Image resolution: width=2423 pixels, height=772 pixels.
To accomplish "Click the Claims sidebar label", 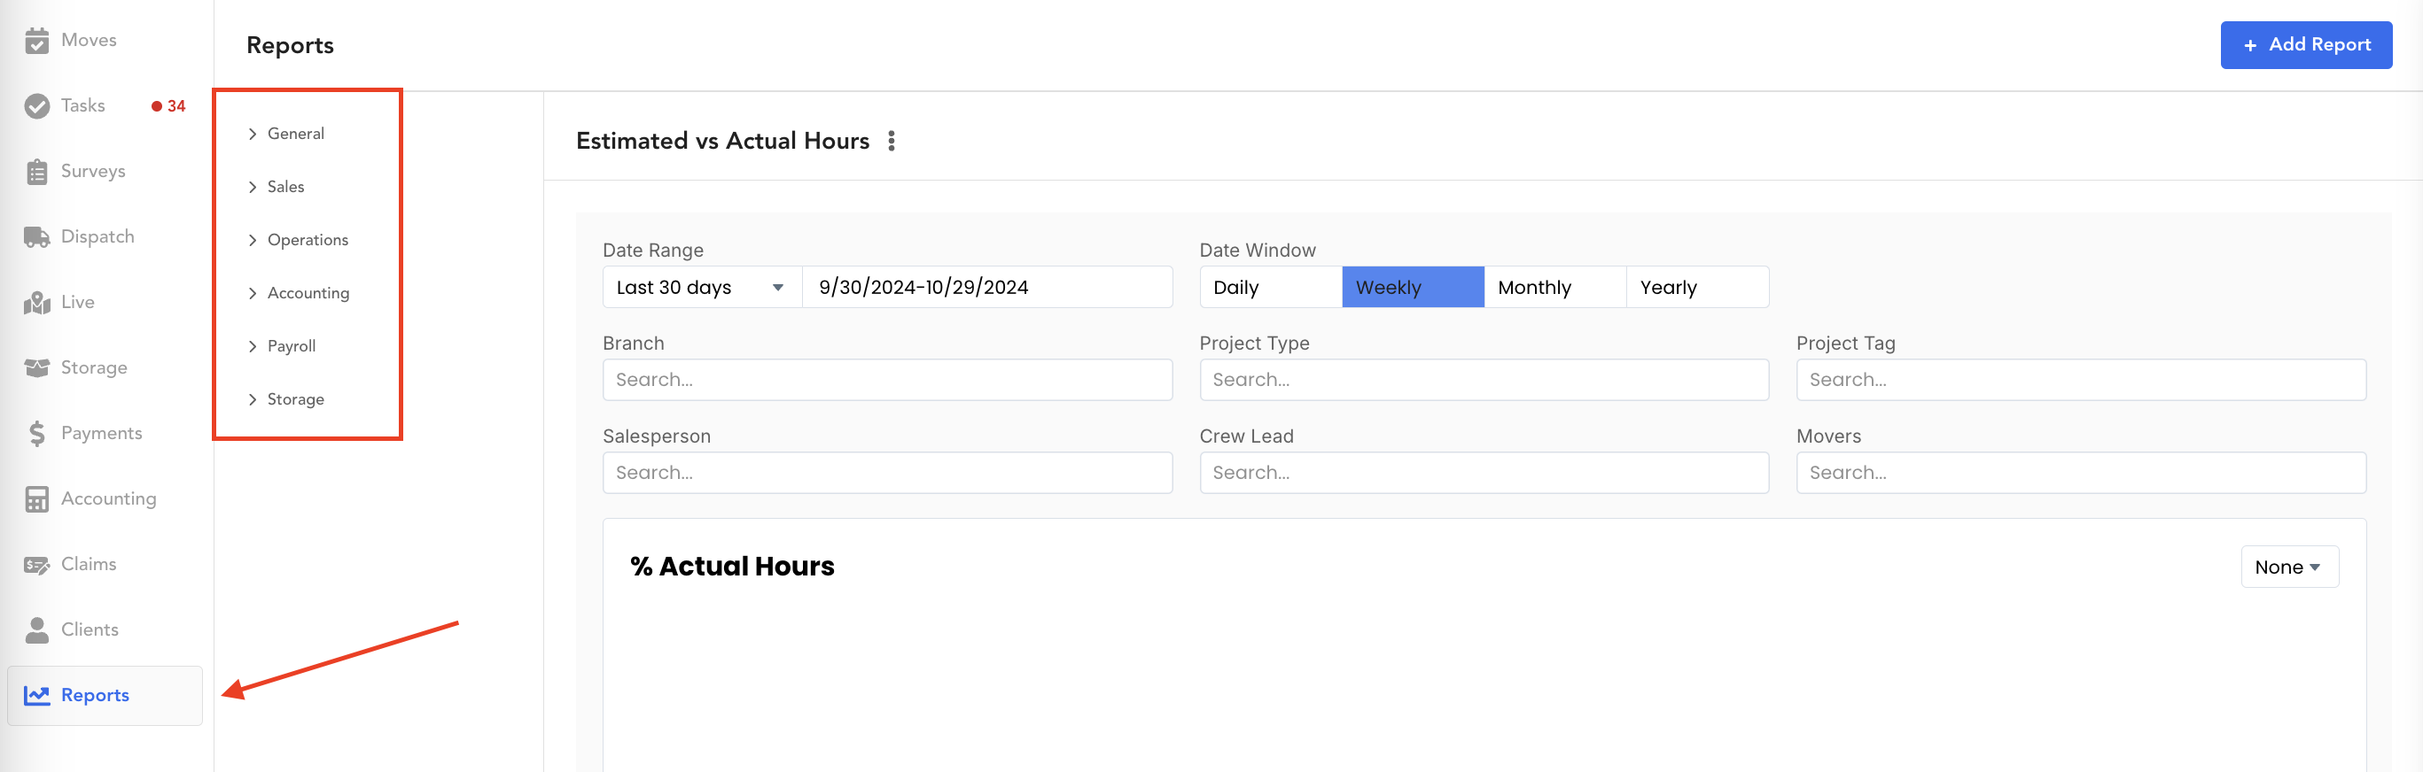I will (89, 563).
